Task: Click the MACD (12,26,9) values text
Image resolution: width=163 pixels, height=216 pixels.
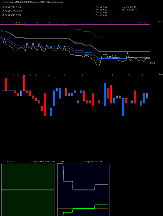Action: (42, 162)
